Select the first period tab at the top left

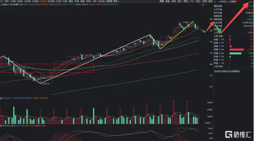click(x=7, y=1)
